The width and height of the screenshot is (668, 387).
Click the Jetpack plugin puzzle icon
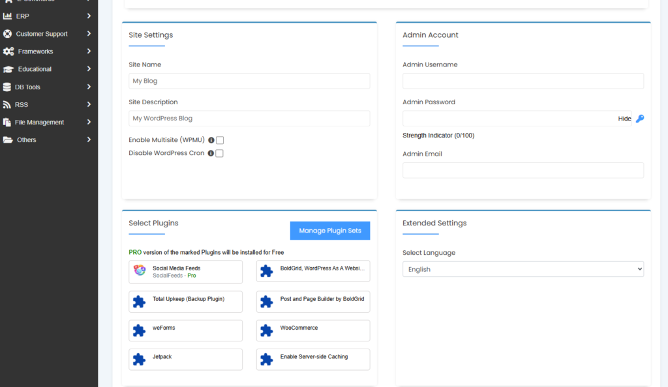click(x=139, y=360)
